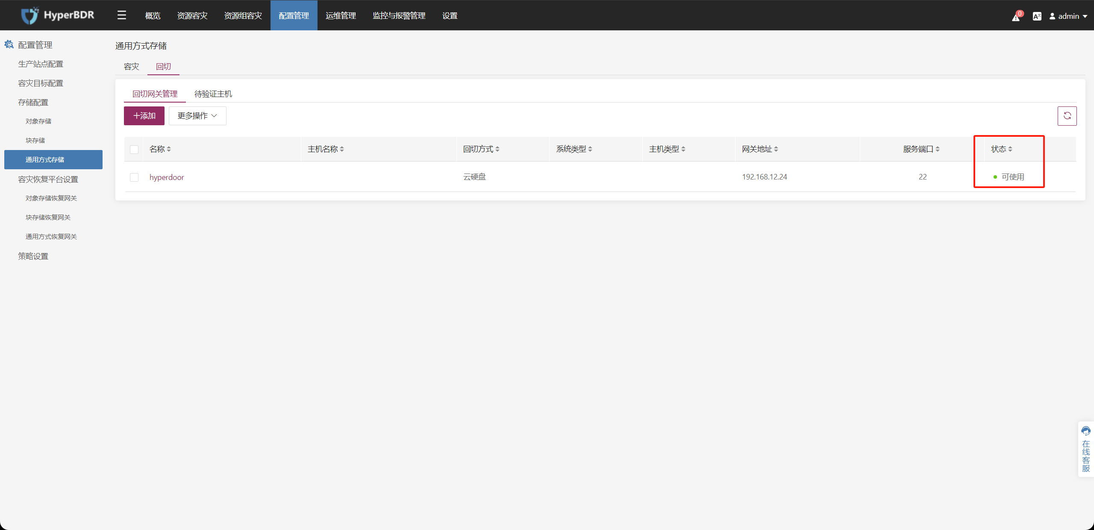Switch language with the translate icon
The width and height of the screenshot is (1094, 530).
coord(1037,16)
